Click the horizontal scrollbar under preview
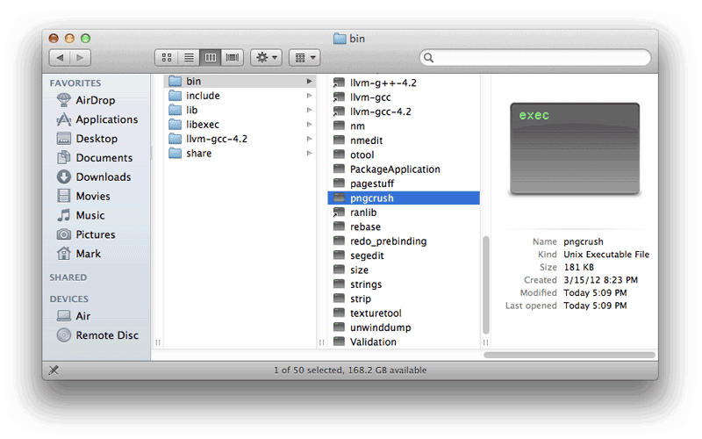The image size is (702, 439). pos(569,355)
